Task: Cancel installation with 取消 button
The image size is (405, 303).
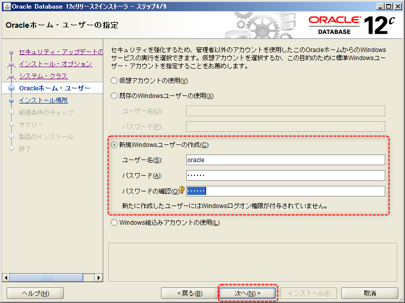Action: [370, 293]
